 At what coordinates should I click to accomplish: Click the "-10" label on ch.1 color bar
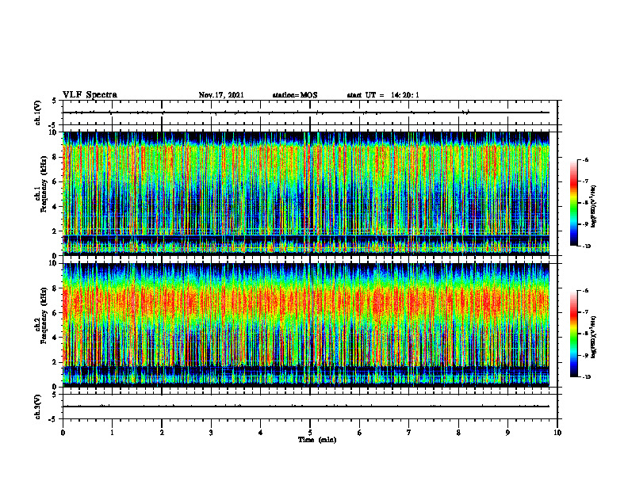(586, 246)
